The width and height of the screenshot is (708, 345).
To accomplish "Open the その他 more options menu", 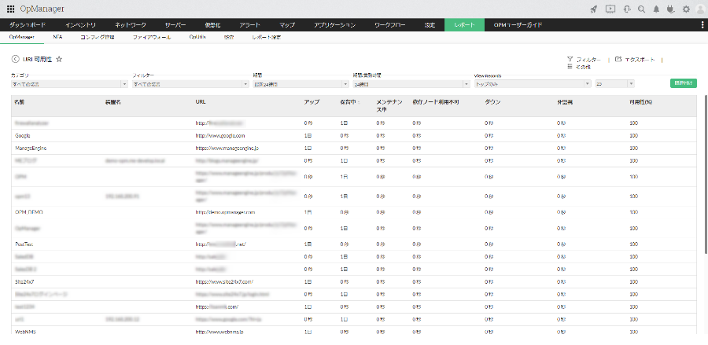I will 579,66.
